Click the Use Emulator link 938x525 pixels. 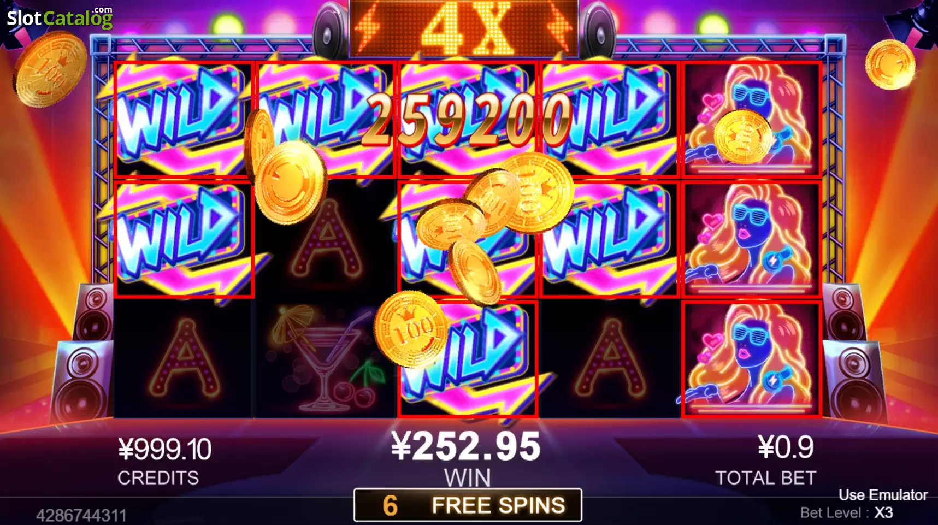tap(883, 495)
